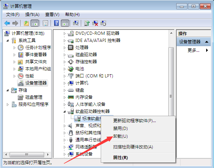The image size is (214, 168).
Task: Collapse the 软盘驱动器控制器 node
Action: click(64, 112)
